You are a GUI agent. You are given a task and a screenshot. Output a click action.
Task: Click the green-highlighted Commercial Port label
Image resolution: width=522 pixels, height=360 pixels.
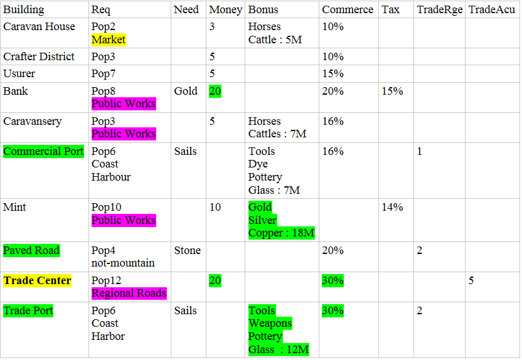pyautogui.click(x=43, y=151)
